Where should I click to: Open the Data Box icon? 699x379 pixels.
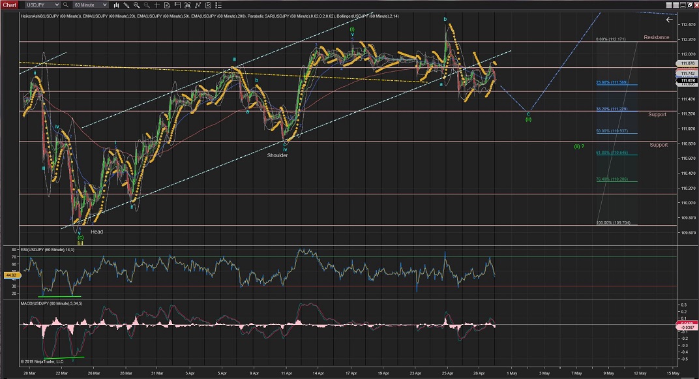(x=167, y=5)
